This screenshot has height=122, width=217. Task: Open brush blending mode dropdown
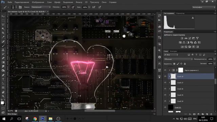click(x=41, y=7)
